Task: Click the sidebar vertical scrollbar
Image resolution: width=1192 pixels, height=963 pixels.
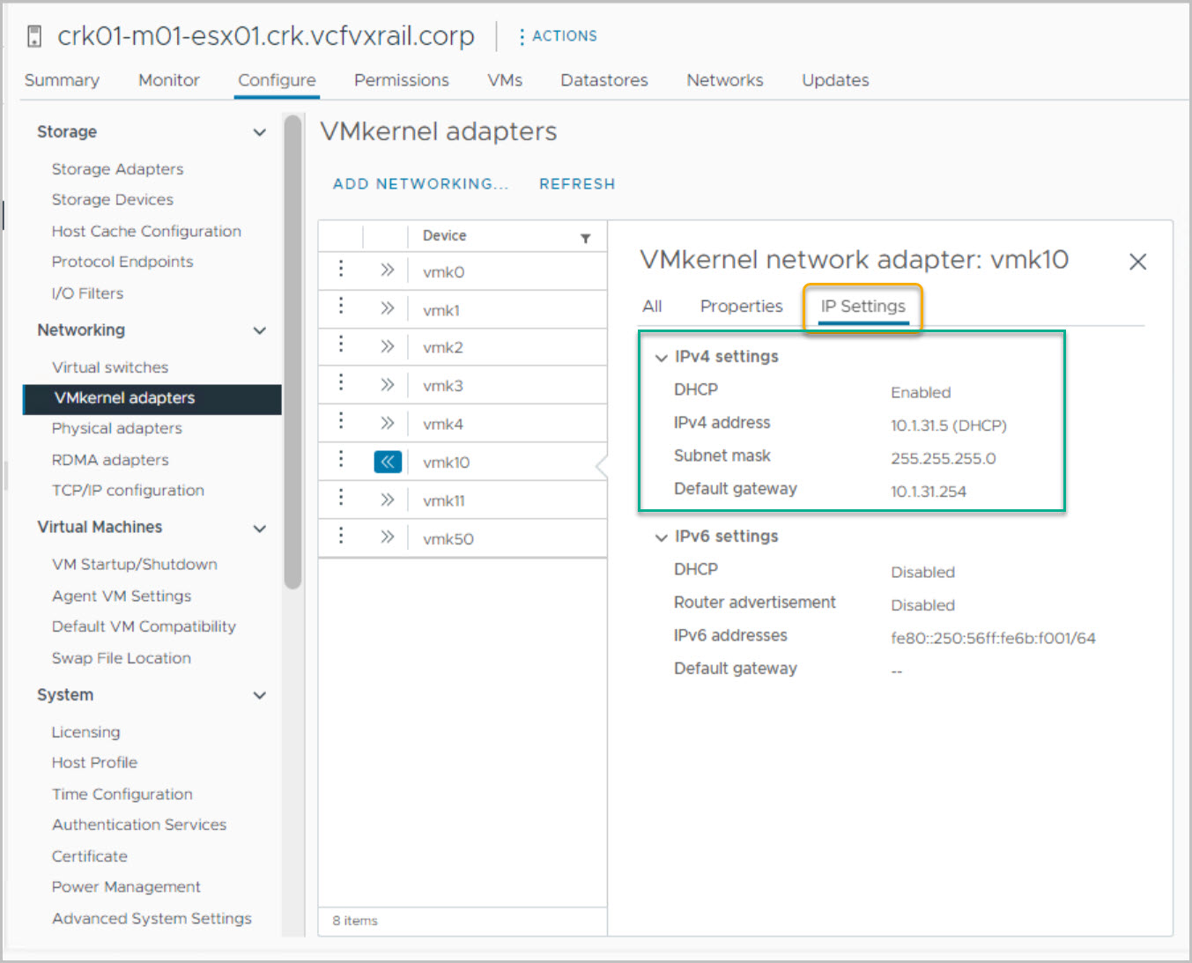Action: (x=293, y=352)
